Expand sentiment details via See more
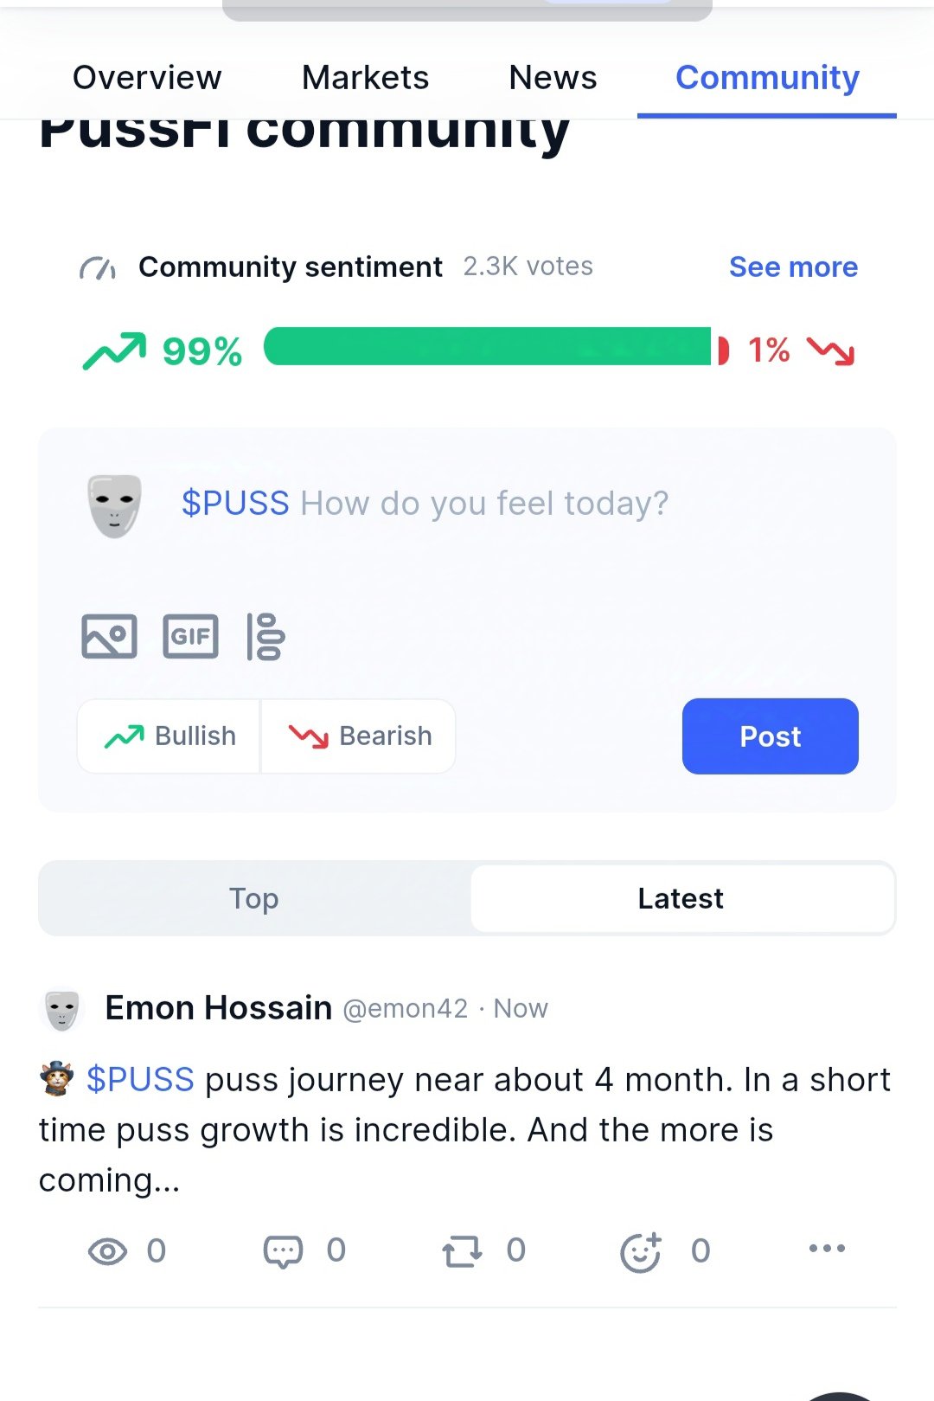The height and width of the screenshot is (1401, 934). pyautogui.click(x=793, y=267)
